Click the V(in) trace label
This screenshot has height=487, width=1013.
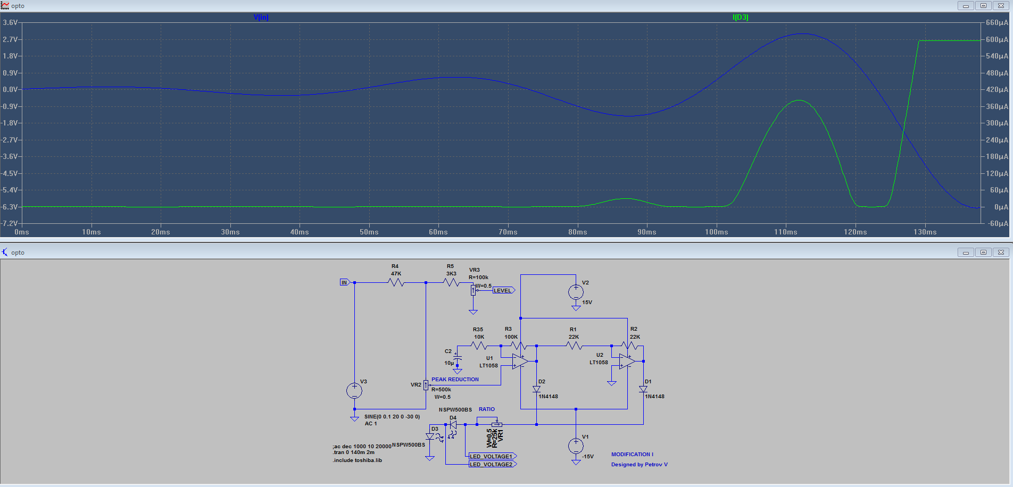pyautogui.click(x=261, y=17)
